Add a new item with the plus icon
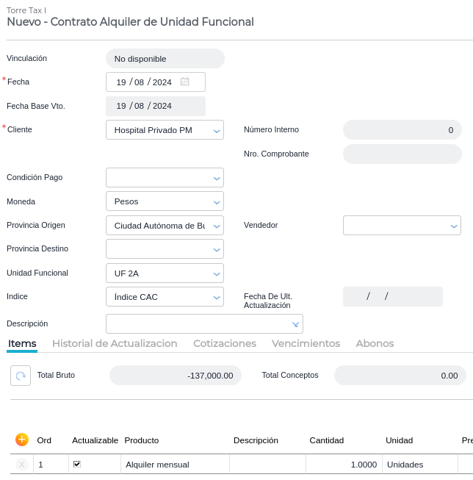Image resolution: width=473 pixels, height=480 pixels. coord(22,440)
